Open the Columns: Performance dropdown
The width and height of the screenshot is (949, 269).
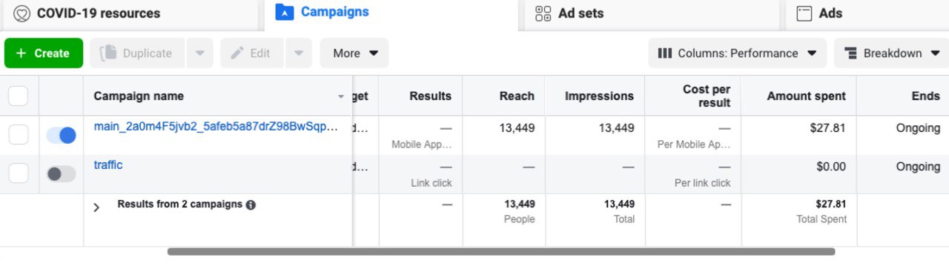[x=738, y=53]
